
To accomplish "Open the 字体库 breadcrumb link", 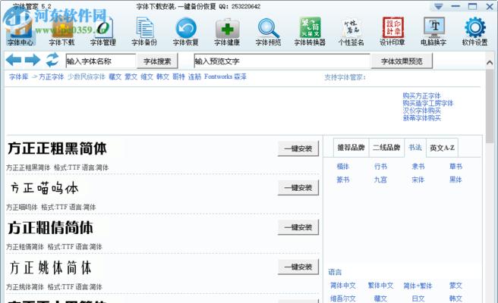I will point(19,77).
